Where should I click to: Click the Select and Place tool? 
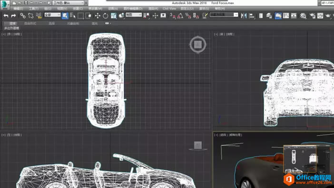121,16
